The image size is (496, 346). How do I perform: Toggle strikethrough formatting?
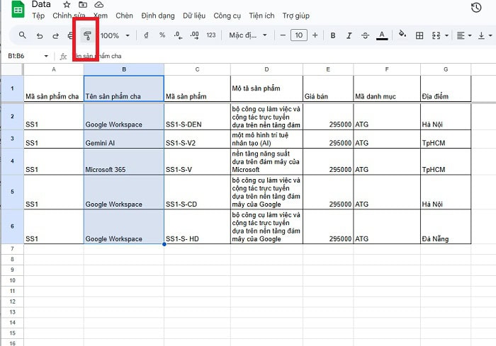[365, 35]
